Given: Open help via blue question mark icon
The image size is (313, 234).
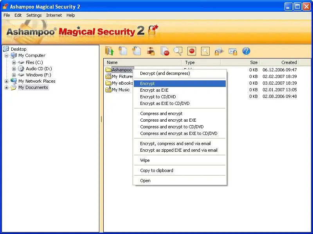Looking at the screenshot, I should point(246,51).
